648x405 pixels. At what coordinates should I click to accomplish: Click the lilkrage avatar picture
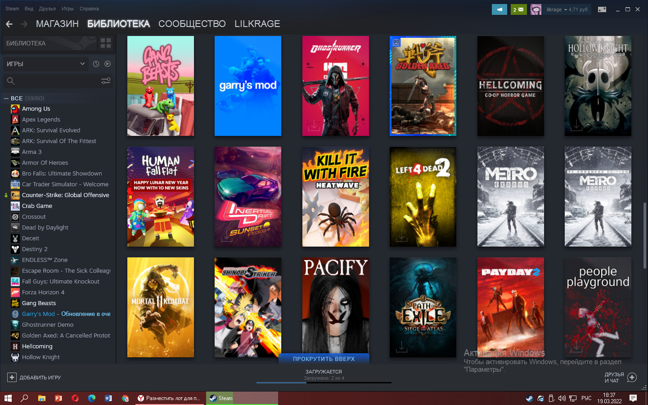point(536,9)
